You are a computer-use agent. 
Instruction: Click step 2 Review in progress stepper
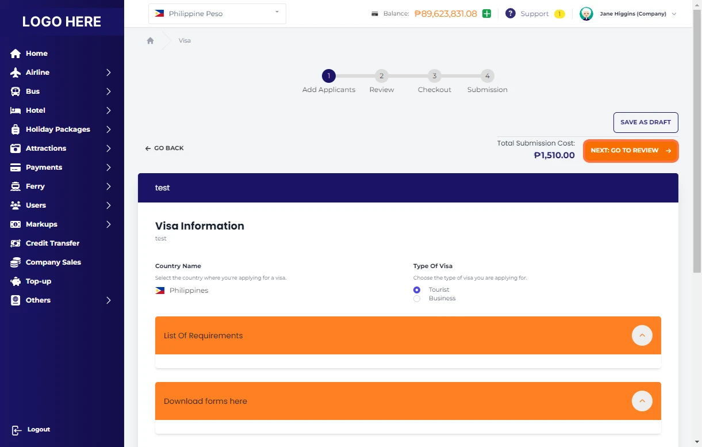tap(381, 76)
